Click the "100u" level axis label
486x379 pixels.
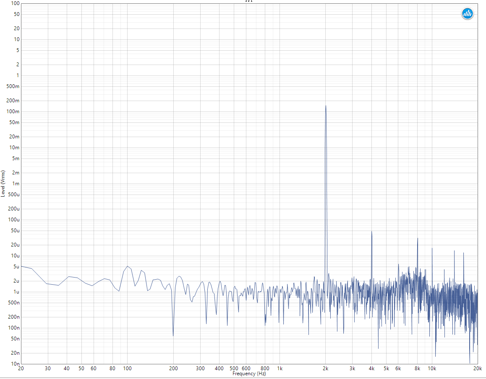[x=13, y=220]
